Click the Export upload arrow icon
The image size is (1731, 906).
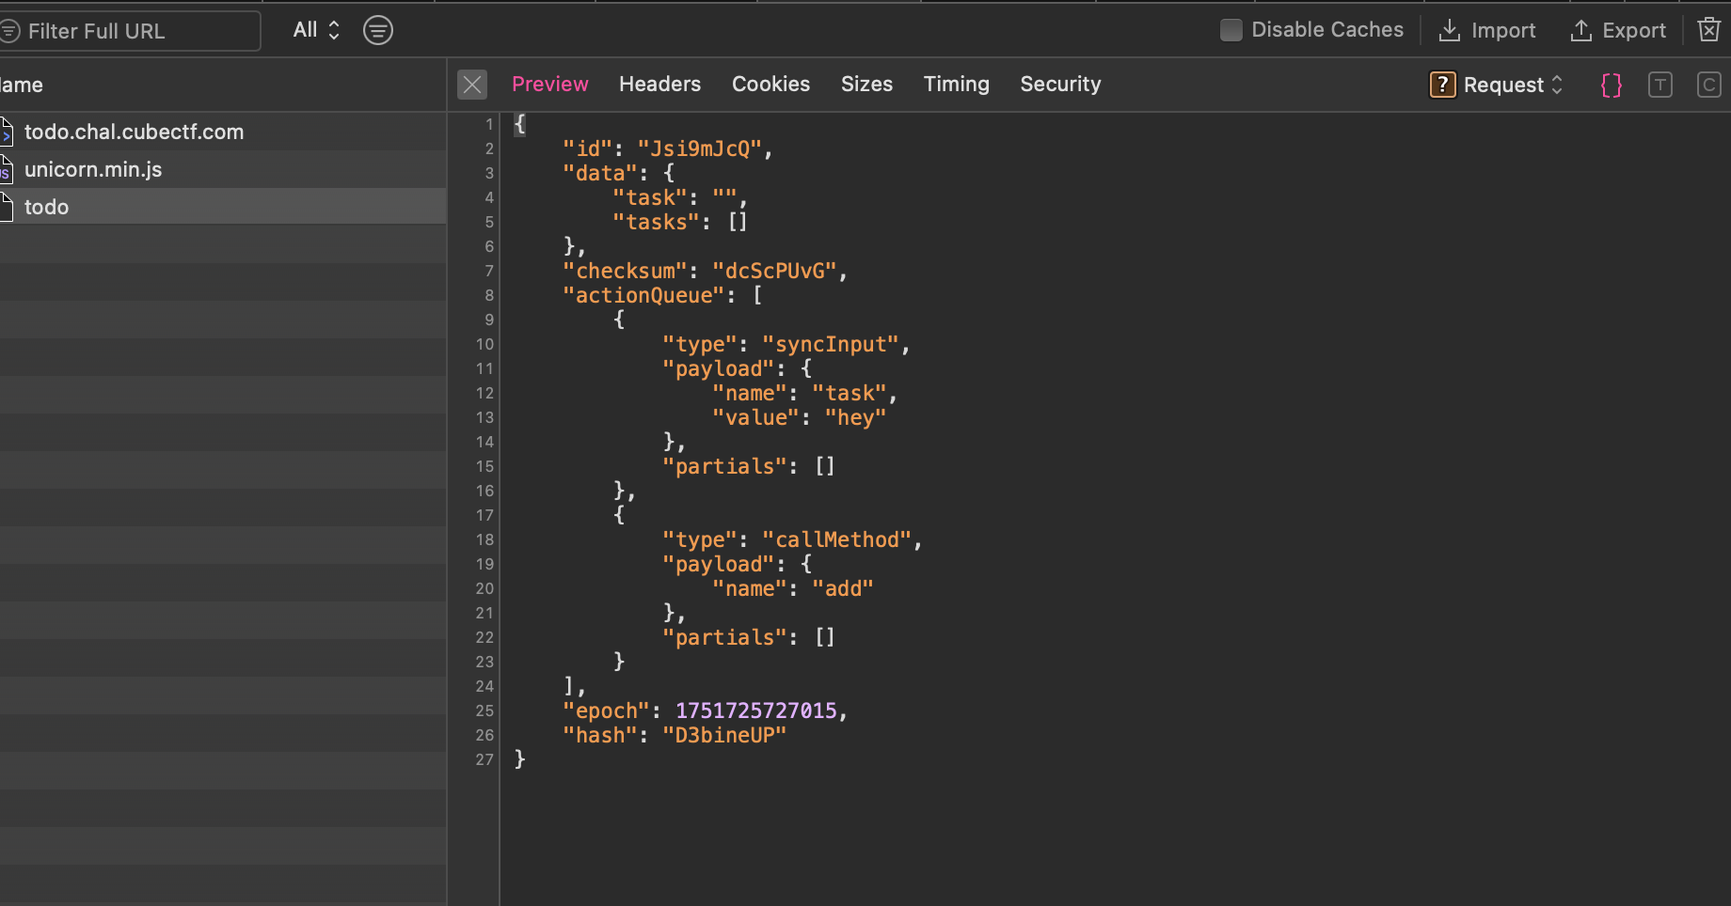(1581, 31)
